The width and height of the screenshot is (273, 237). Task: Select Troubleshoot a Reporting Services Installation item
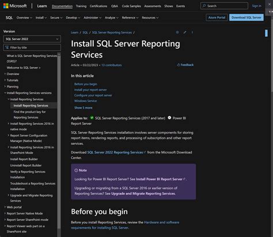33,186
